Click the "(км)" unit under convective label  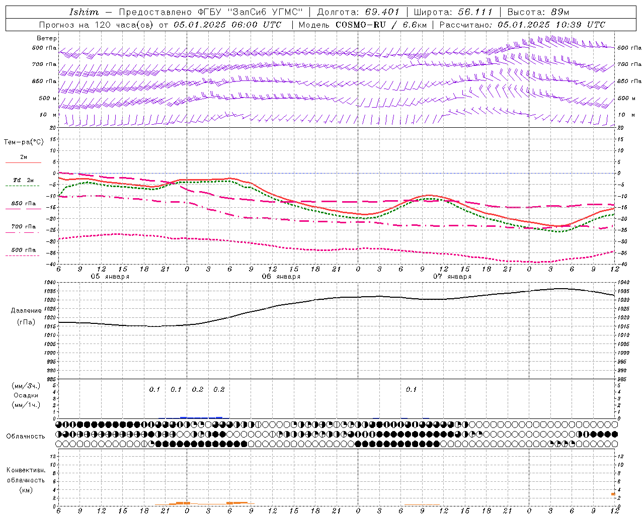tap(26, 490)
